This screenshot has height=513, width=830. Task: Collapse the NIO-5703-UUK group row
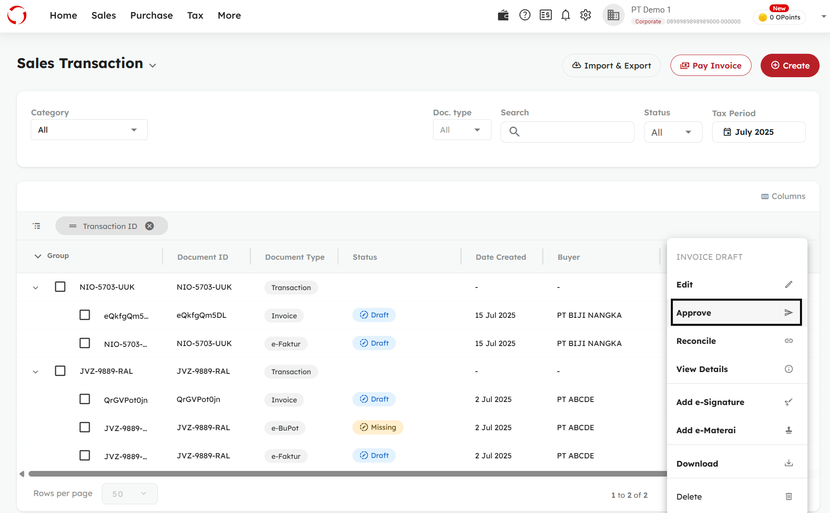(x=36, y=288)
